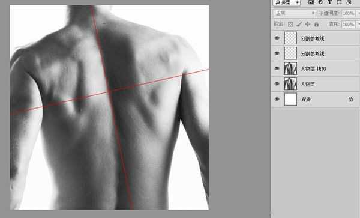Click lock icon on 背景 layer
Viewport: 360px width, 218px height.
click(x=350, y=99)
